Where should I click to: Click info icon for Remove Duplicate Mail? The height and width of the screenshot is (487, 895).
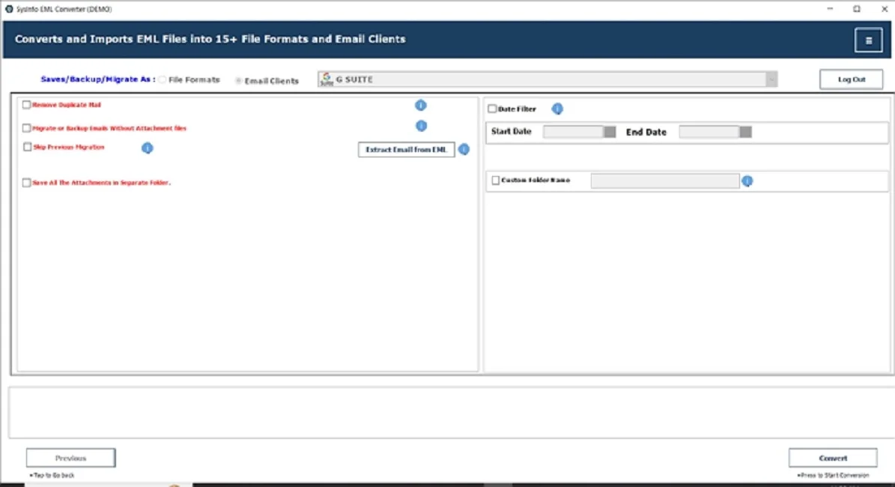(421, 105)
